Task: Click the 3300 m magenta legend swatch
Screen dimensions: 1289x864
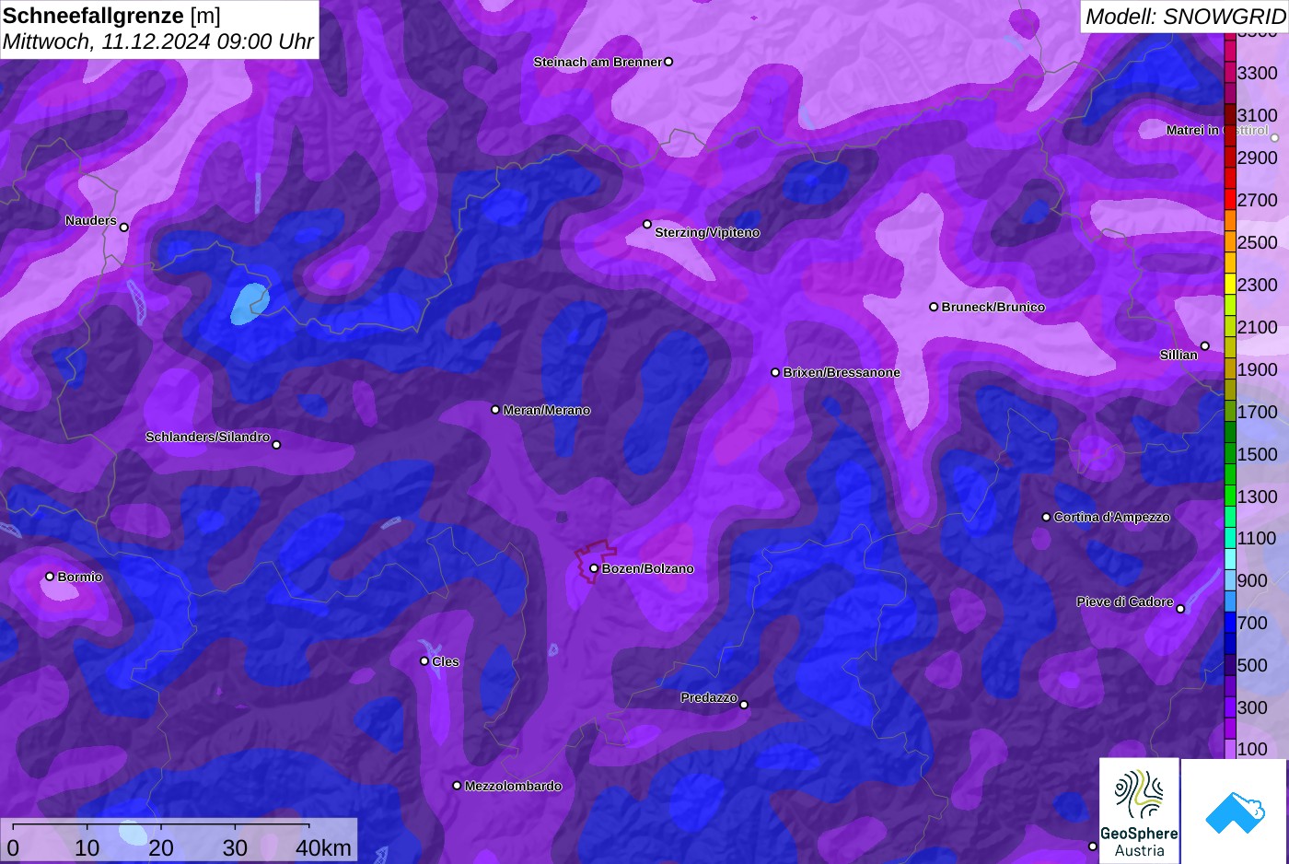Action: (1230, 73)
